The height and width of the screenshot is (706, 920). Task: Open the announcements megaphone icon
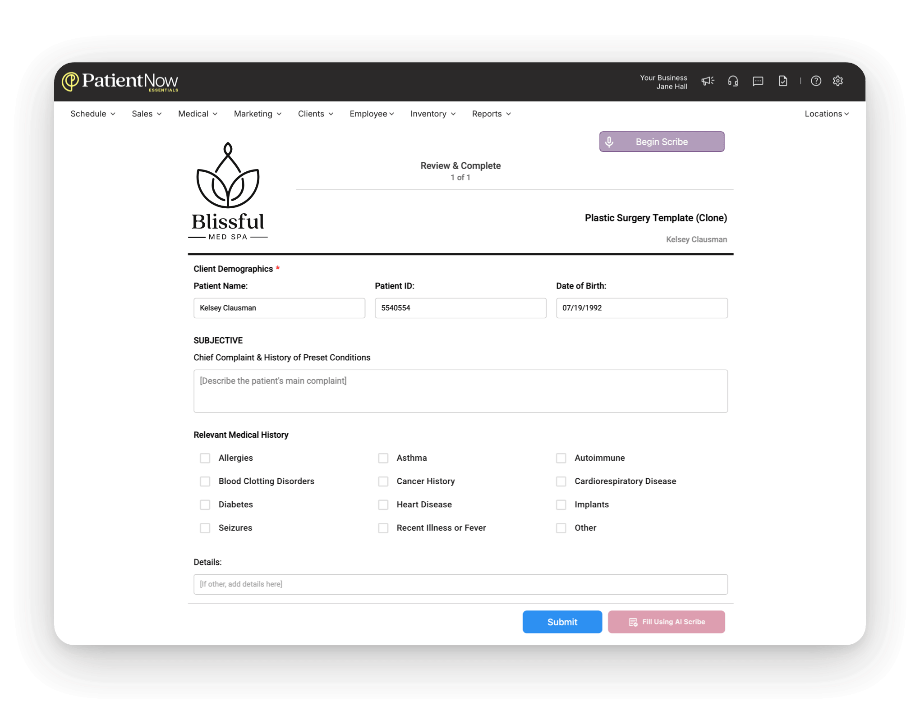[708, 81]
